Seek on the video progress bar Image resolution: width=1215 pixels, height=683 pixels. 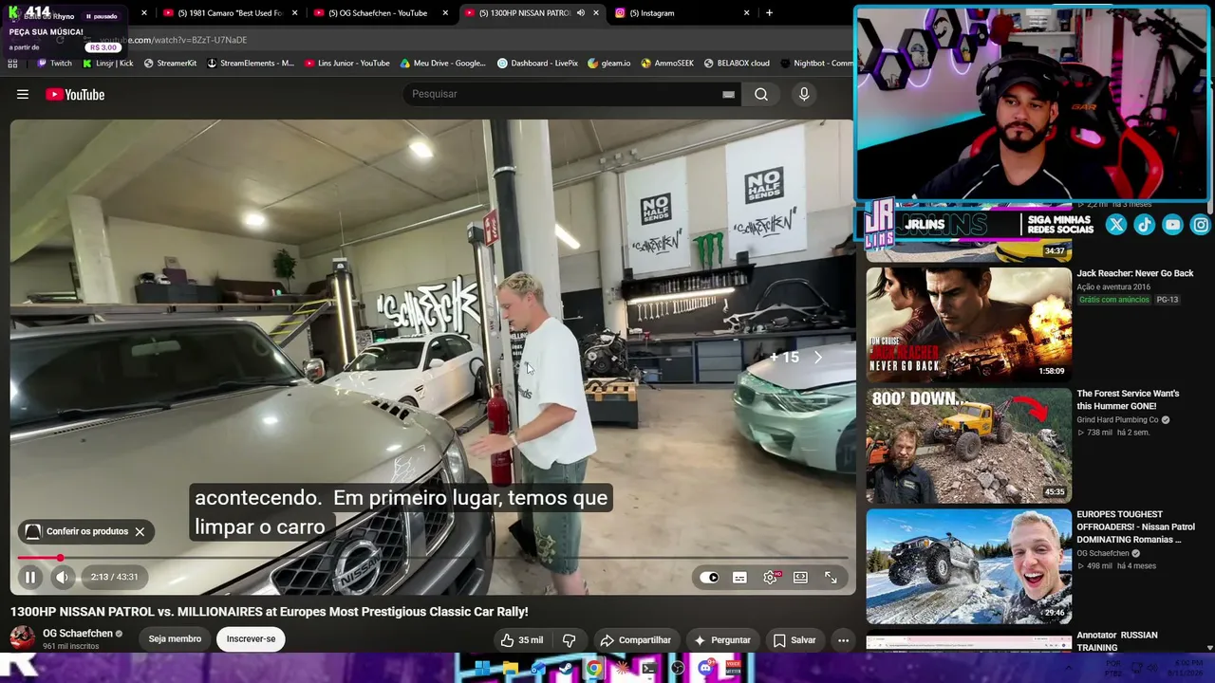point(432,558)
